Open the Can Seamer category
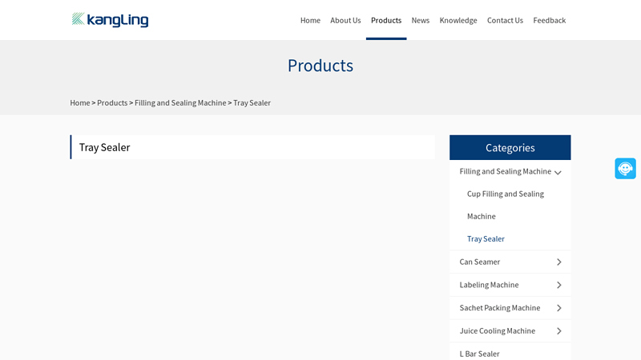641x360 pixels. [479, 262]
